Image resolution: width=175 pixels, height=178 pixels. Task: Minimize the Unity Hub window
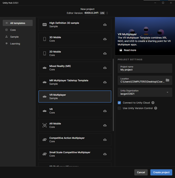pyautogui.click(x=155, y=3)
